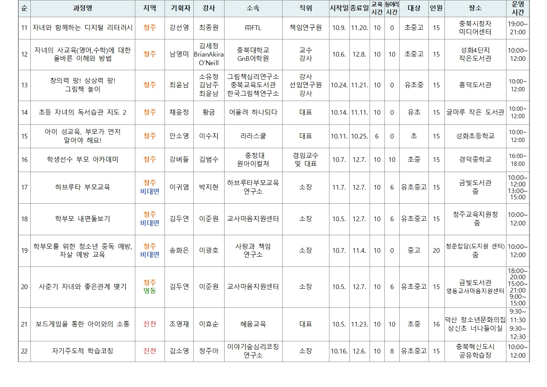Select '하브루타부모교육 연구소' affiliation

point(253,187)
